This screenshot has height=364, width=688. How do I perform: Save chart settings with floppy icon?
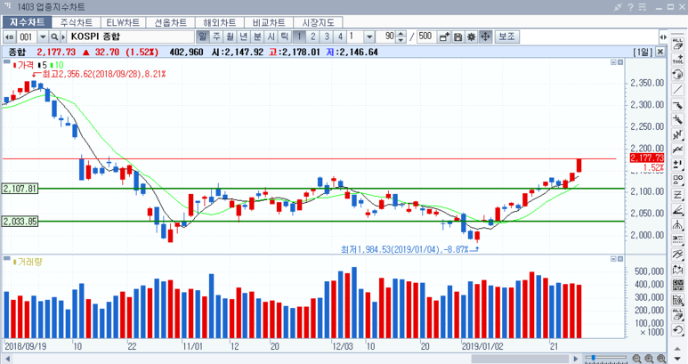point(457,36)
